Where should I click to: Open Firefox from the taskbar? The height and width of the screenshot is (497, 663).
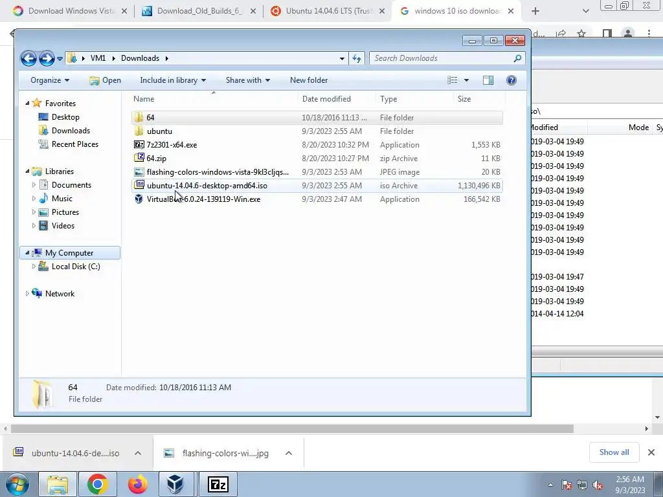(137, 484)
